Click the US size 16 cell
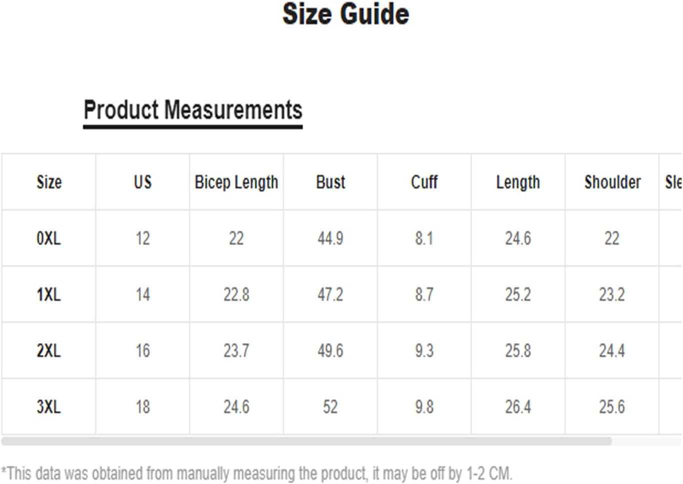 [142, 350]
